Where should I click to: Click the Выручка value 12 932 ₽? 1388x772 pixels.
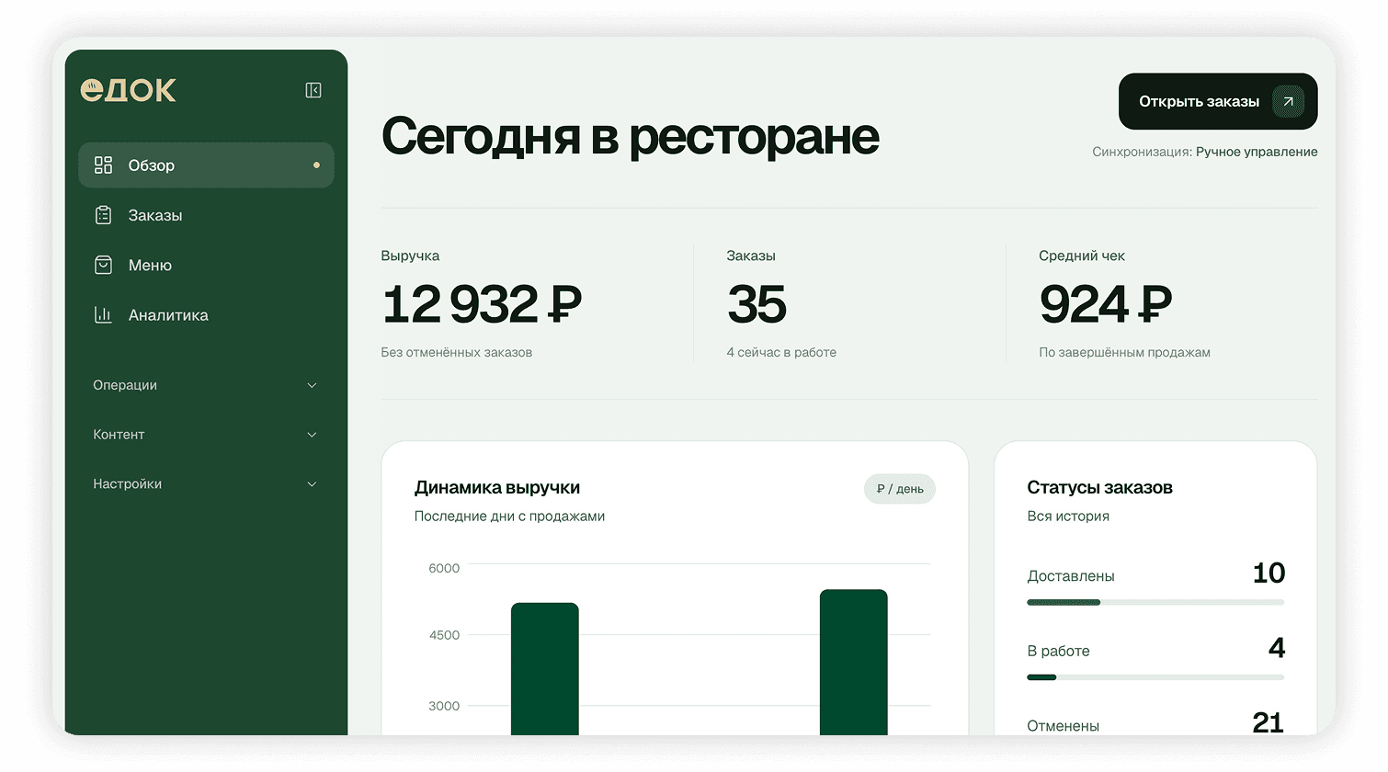tap(482, 304)
